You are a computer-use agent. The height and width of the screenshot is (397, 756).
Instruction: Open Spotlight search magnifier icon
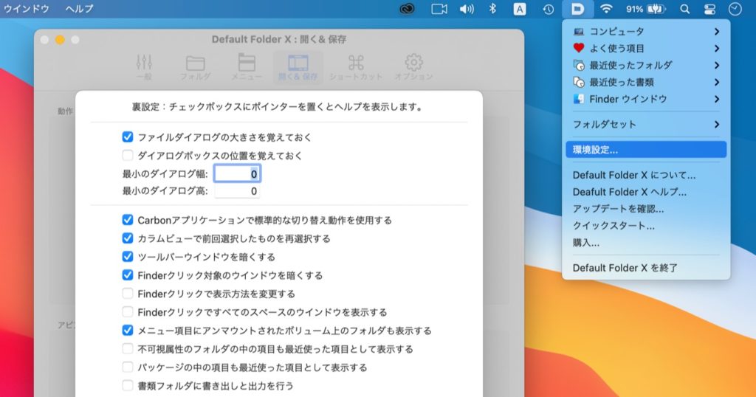point(684,9)
